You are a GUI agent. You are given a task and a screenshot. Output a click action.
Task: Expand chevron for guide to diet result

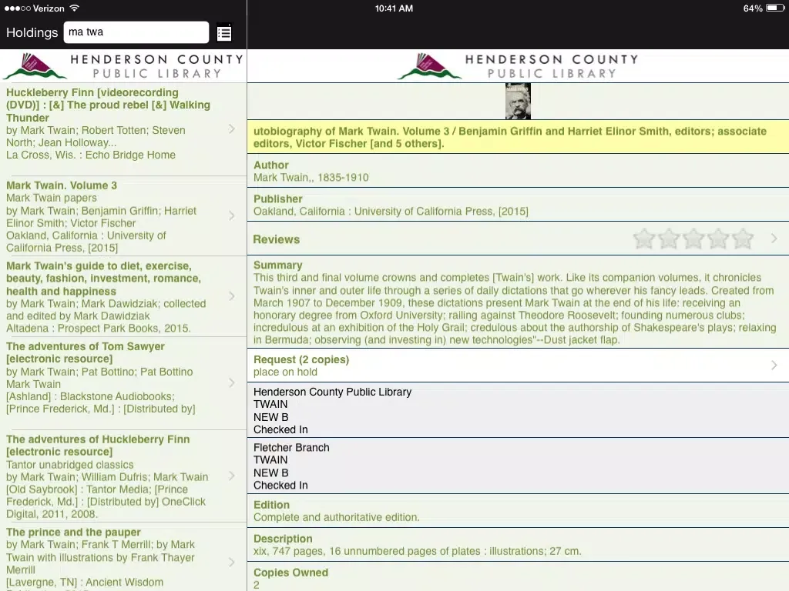232,296
